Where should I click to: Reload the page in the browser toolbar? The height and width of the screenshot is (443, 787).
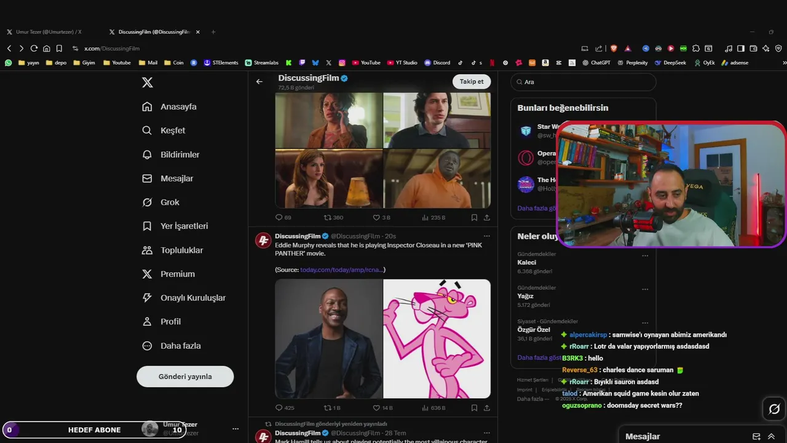(x=34, y=49)
